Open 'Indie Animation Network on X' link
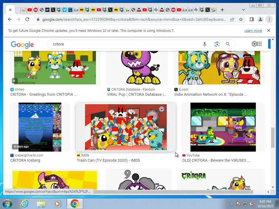 pos(211,94)
